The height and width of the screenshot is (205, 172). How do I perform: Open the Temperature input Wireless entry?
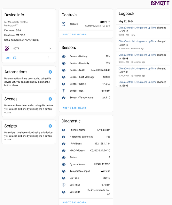(86, 171)
